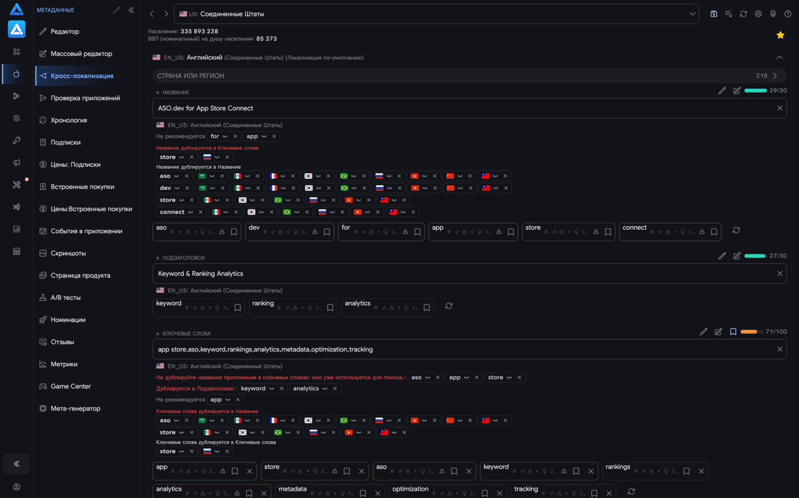
Task: Toggle the bookmark on the 'tracking' keyword chip
Action: tap(594, 494)
